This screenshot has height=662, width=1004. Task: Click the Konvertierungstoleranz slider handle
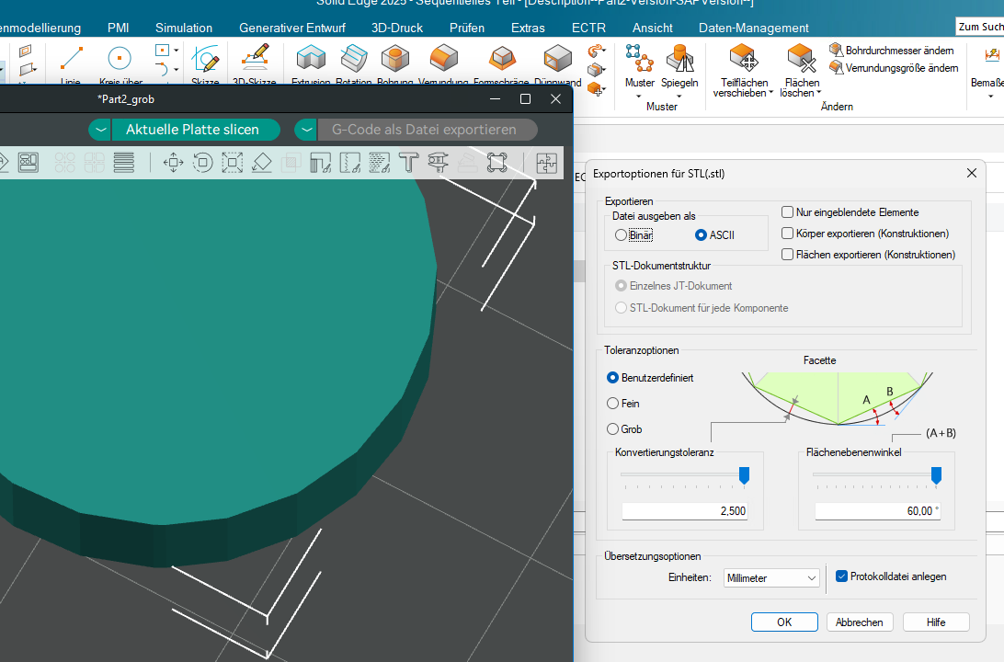[744, 474]
